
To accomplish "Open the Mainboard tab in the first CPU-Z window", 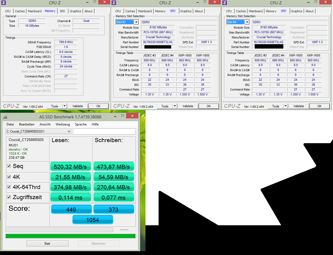I will click(x=35, y=11).
